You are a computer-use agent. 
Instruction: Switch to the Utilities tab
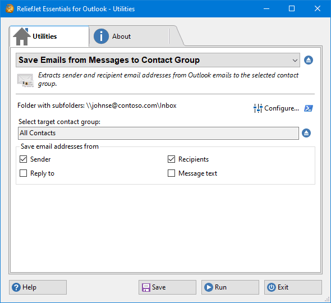pos(49,36)
